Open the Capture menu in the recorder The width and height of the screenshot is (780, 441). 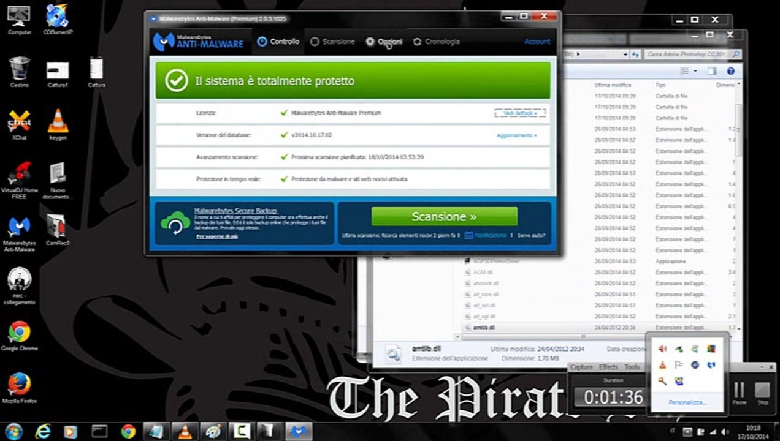click(x=582, y=367)
